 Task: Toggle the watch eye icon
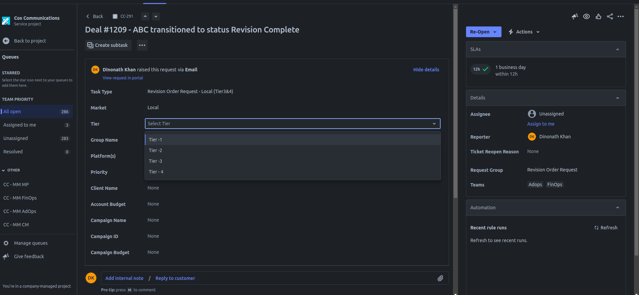click(x=586, y=16)
